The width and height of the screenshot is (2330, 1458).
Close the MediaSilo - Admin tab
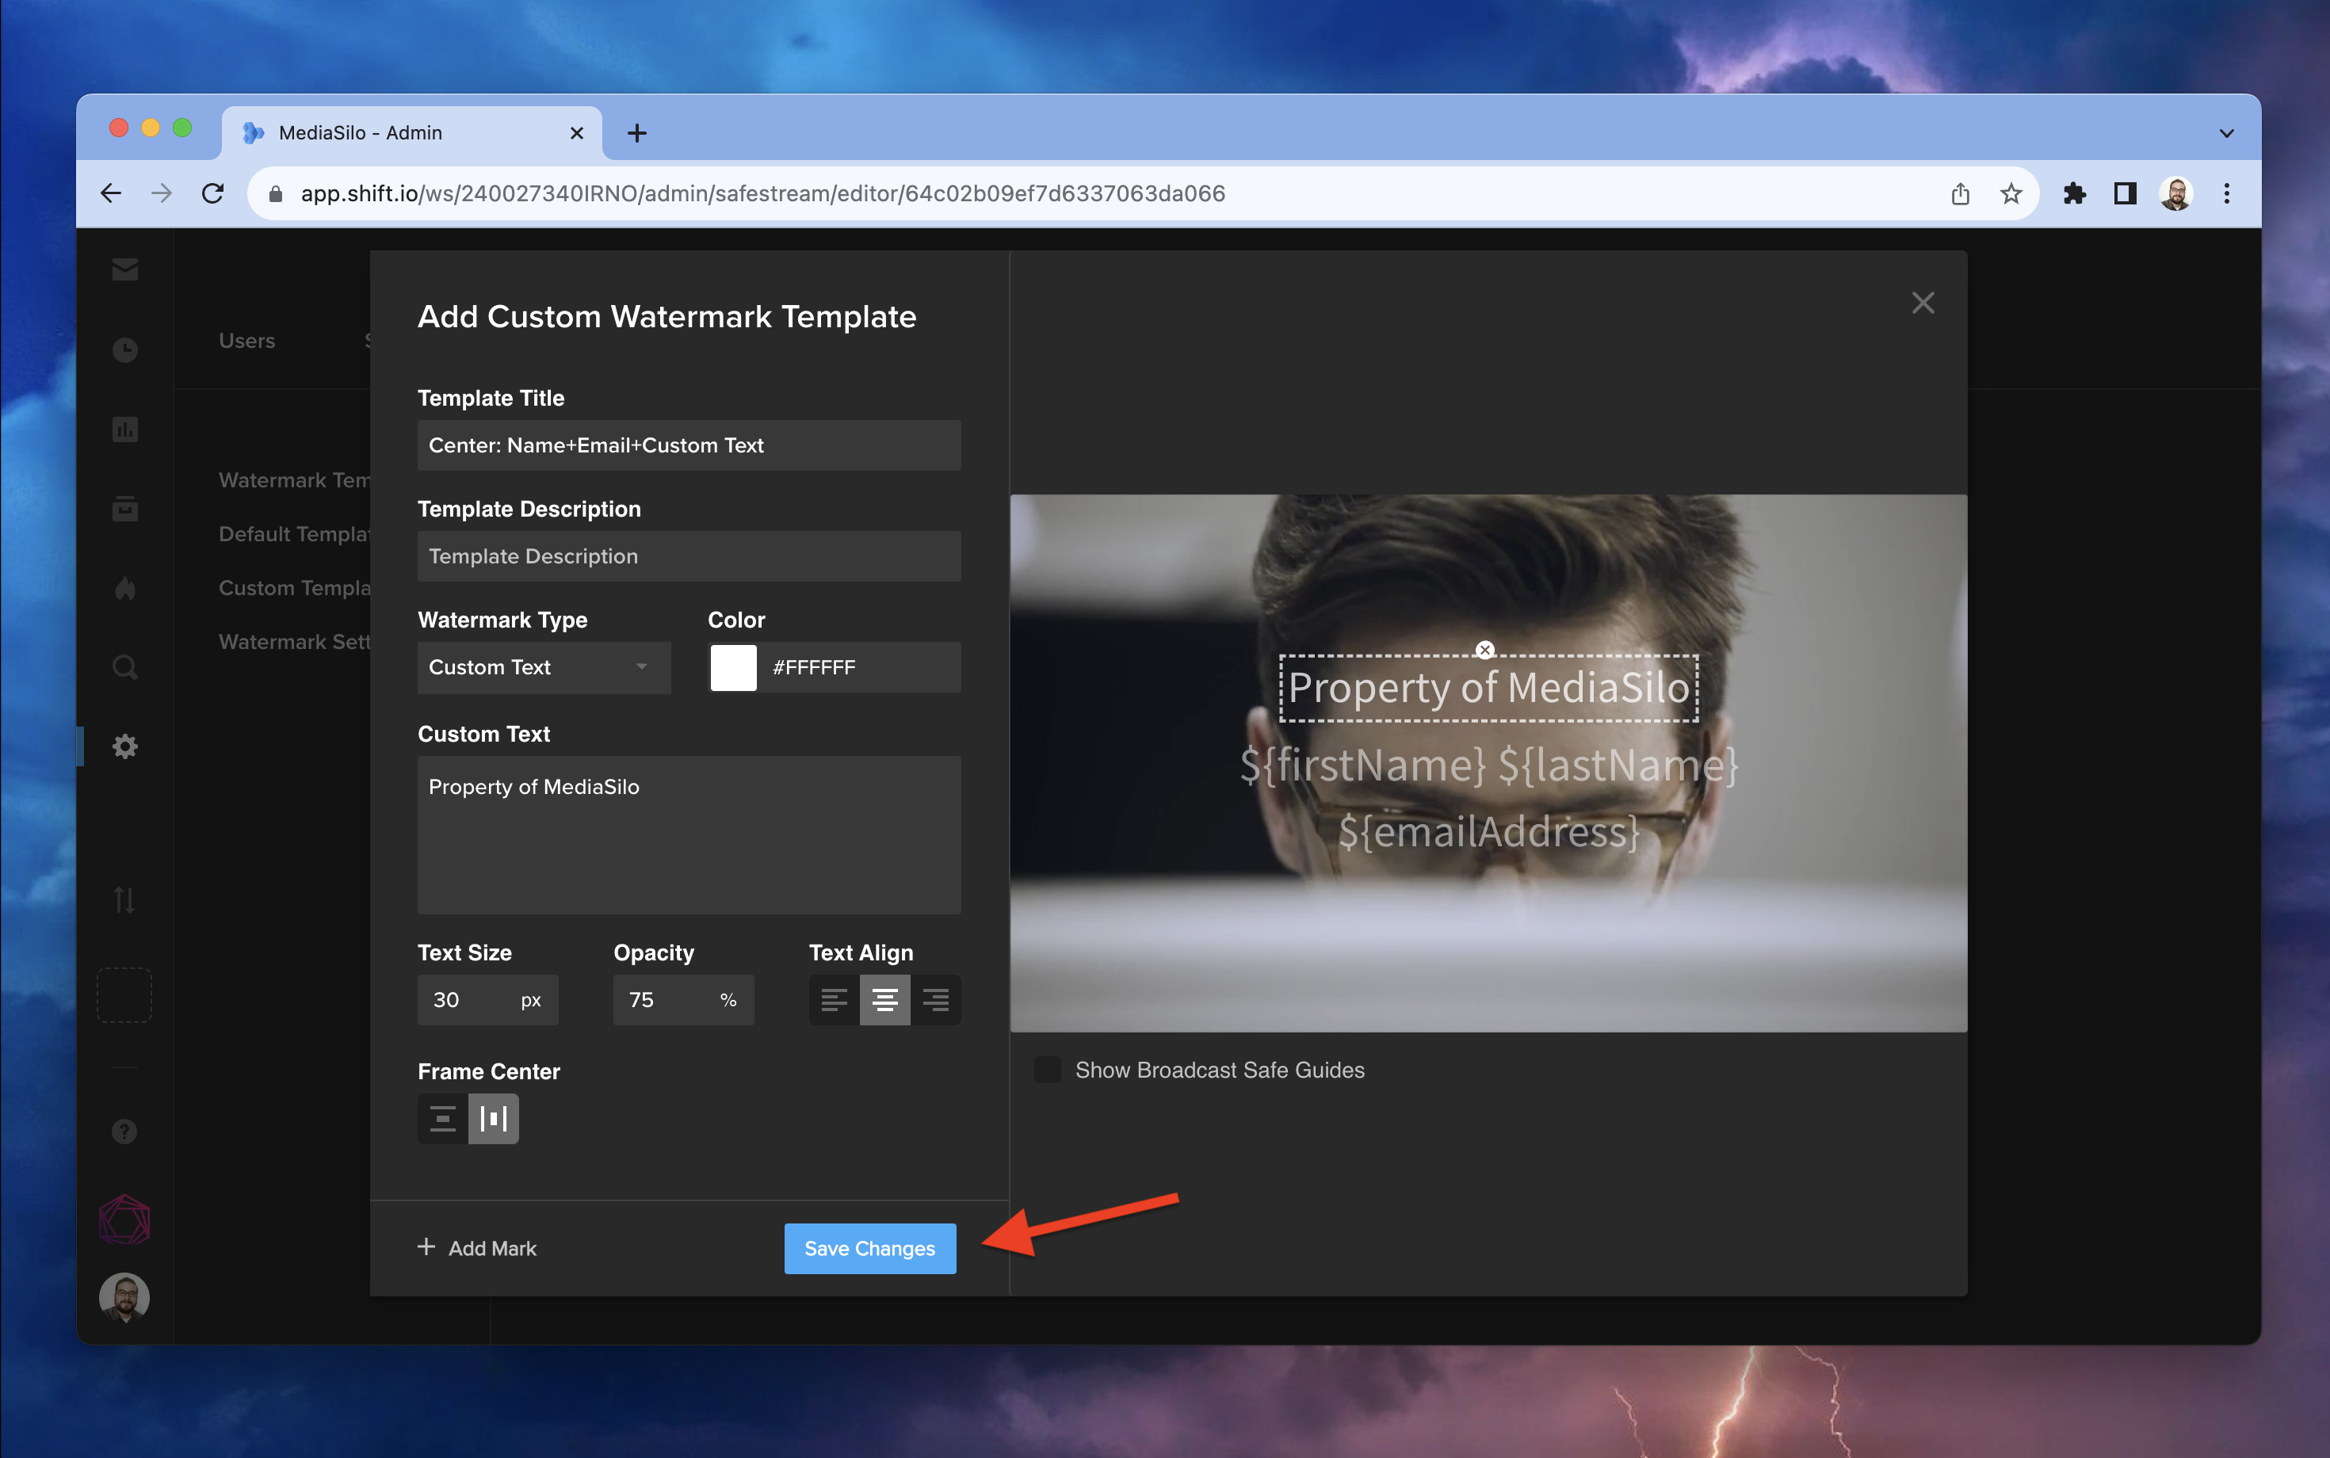click(x=577, y=133)
